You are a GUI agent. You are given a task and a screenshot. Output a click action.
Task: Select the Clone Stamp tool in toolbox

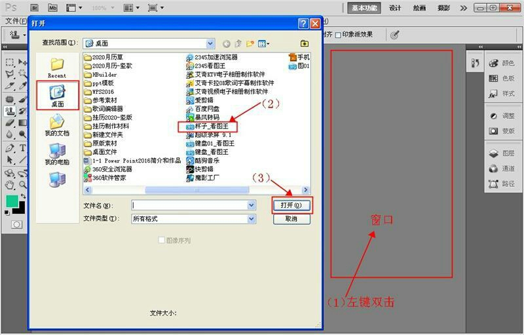(x=10, y=111)
